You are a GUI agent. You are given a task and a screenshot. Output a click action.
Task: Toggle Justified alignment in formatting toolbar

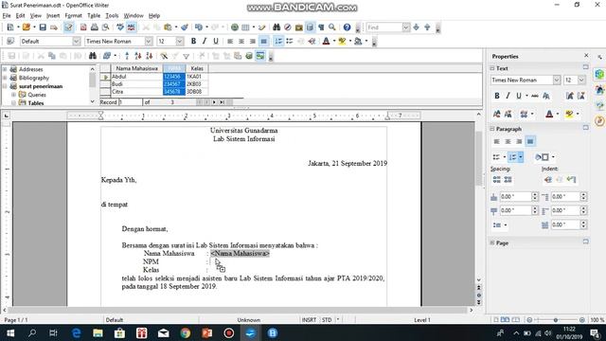[263, 41]
